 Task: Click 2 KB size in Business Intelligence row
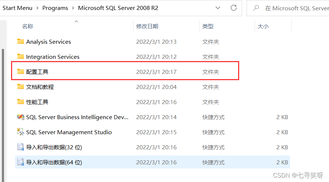282,117
